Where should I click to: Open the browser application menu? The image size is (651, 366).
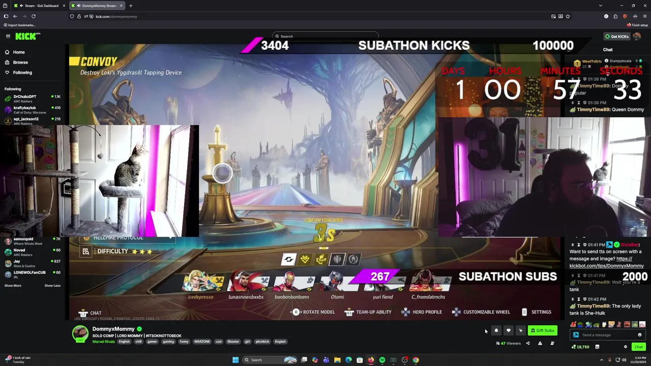(644, 16)
